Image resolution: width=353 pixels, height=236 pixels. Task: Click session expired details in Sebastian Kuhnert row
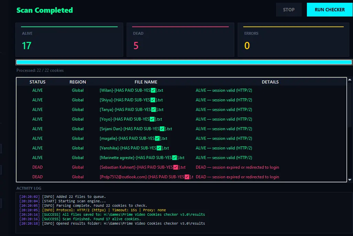pos(237,167)
